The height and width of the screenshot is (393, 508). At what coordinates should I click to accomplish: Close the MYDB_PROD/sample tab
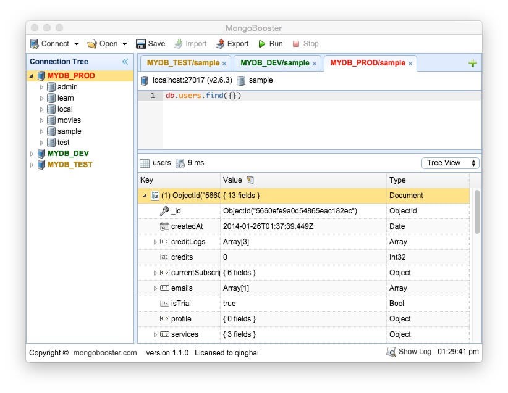click(x=410, y=64)
